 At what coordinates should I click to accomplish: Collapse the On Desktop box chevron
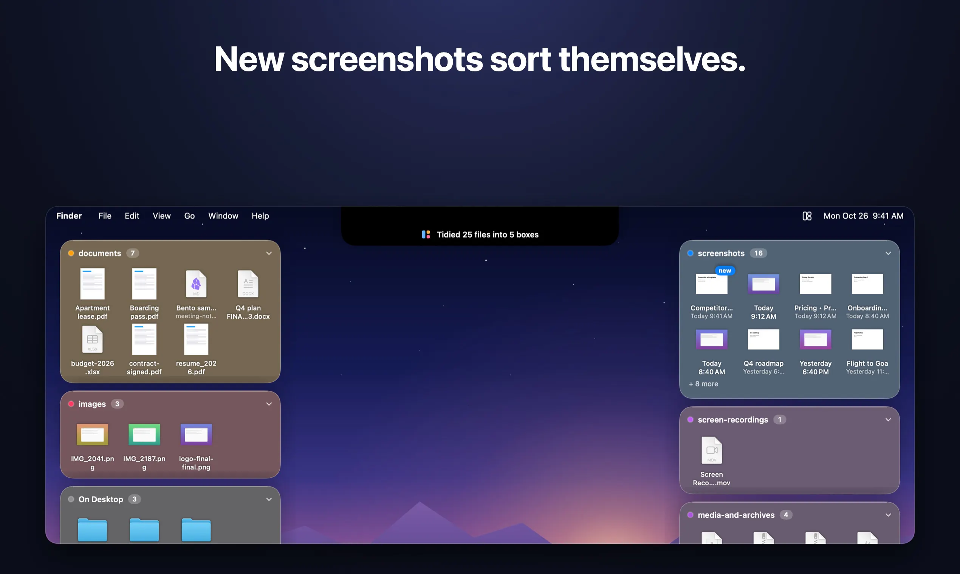click(269, 499)
